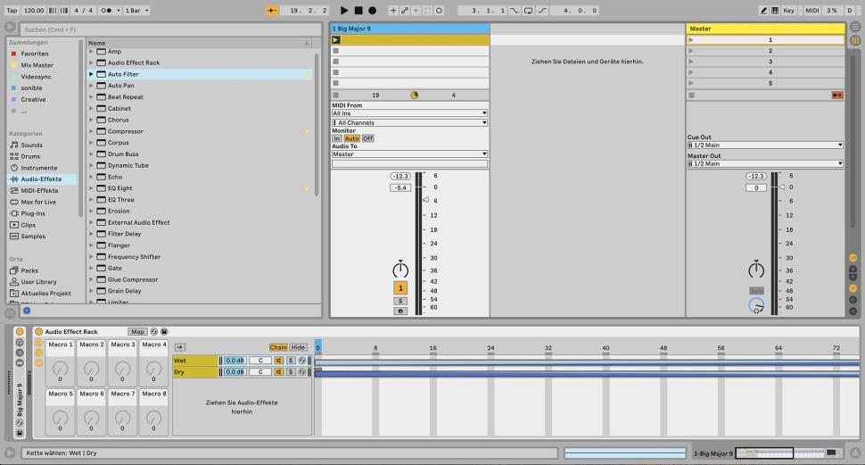Click the punch-in switch icon
This screenshot has height=465, width=865.
(x=515, y=11)
